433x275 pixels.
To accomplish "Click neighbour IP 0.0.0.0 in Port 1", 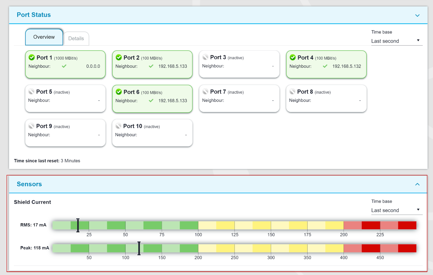I will click(x=93, y=66).
